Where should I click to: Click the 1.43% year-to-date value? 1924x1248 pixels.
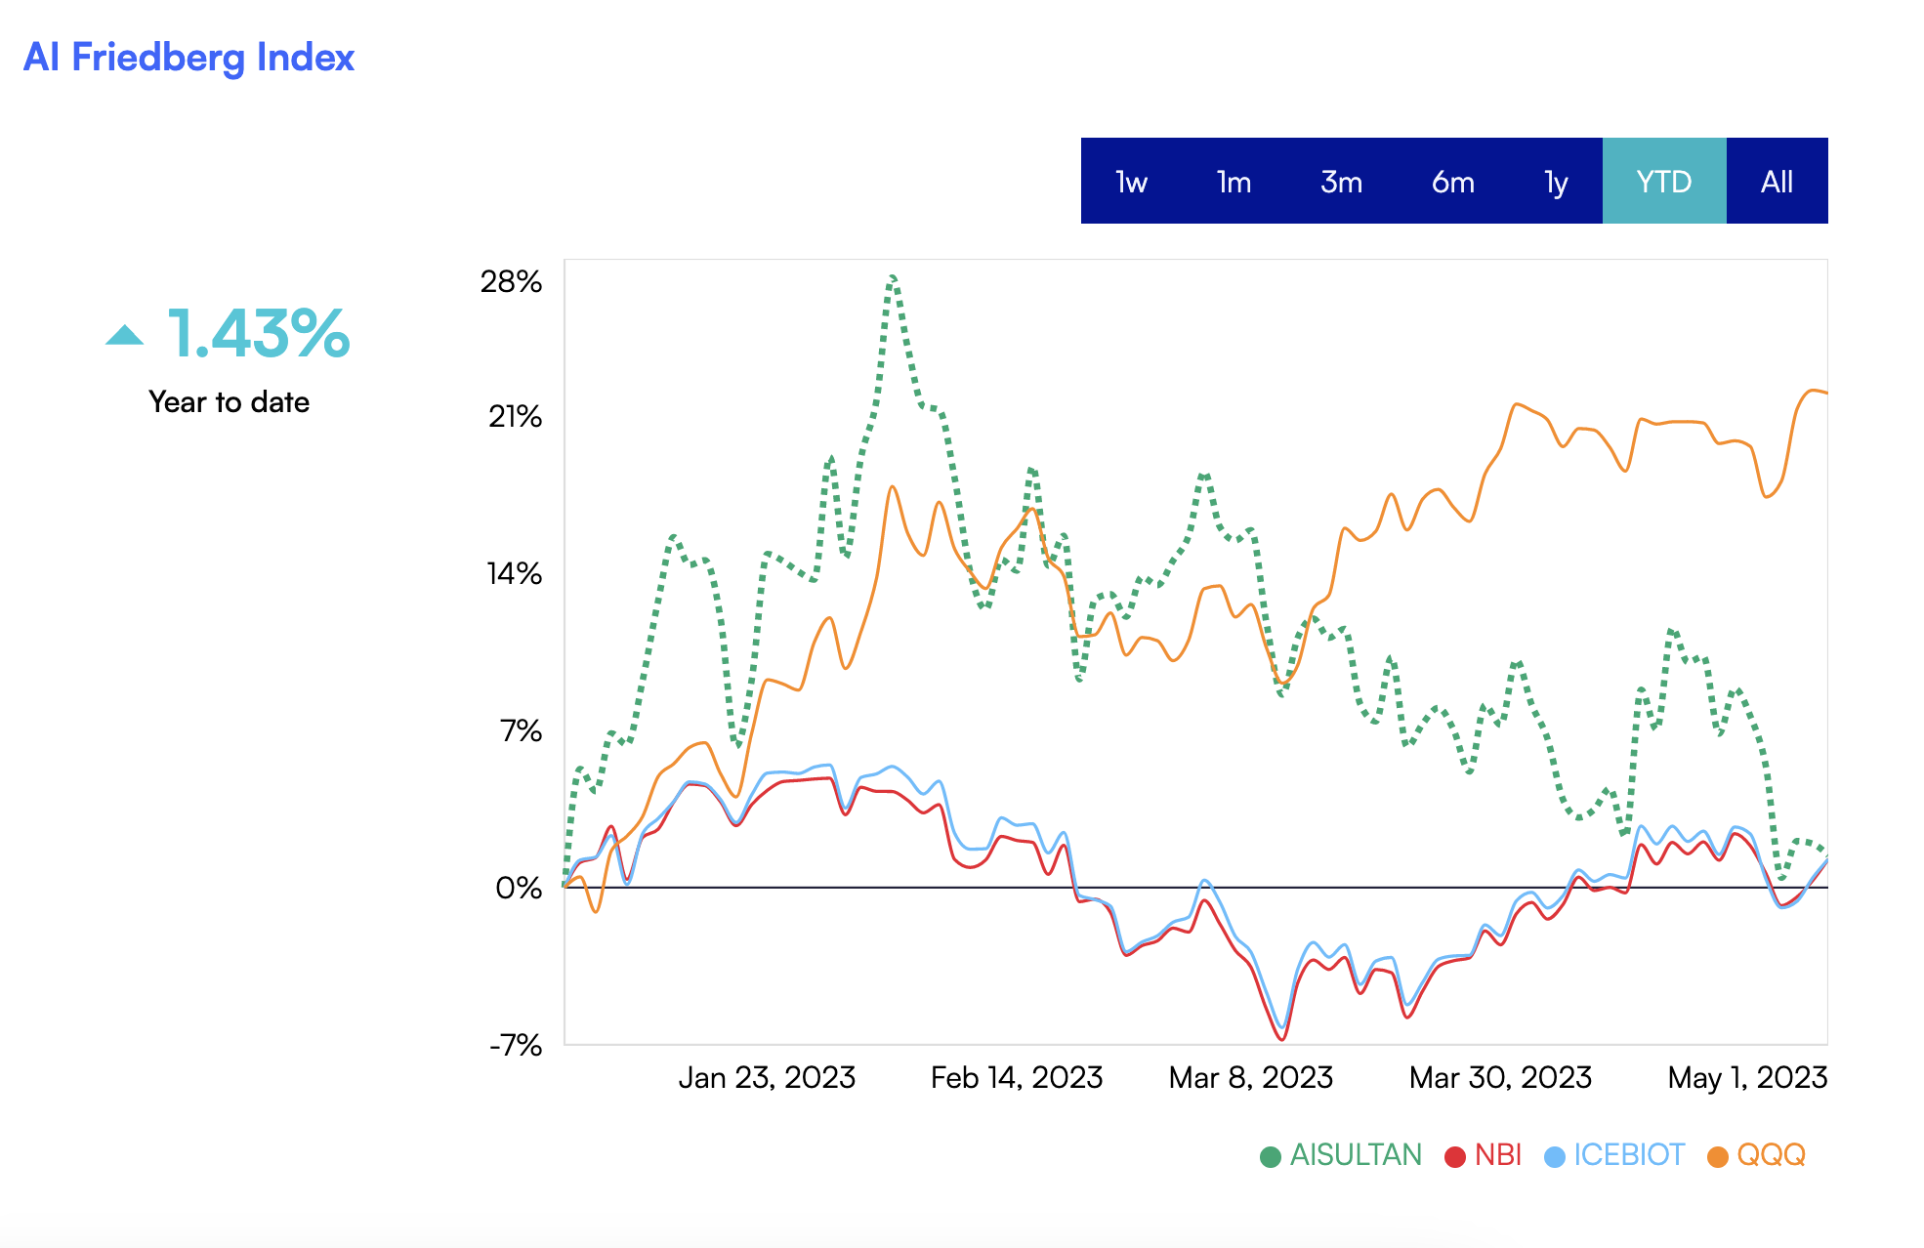point(259,333)
